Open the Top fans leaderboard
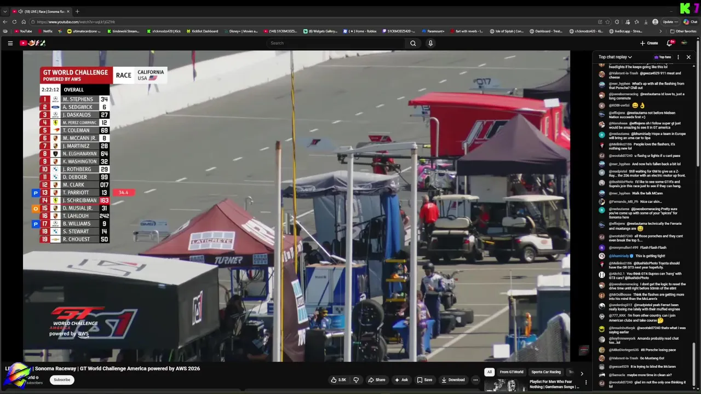Screen dimensions: 701x394 (662, 57)
